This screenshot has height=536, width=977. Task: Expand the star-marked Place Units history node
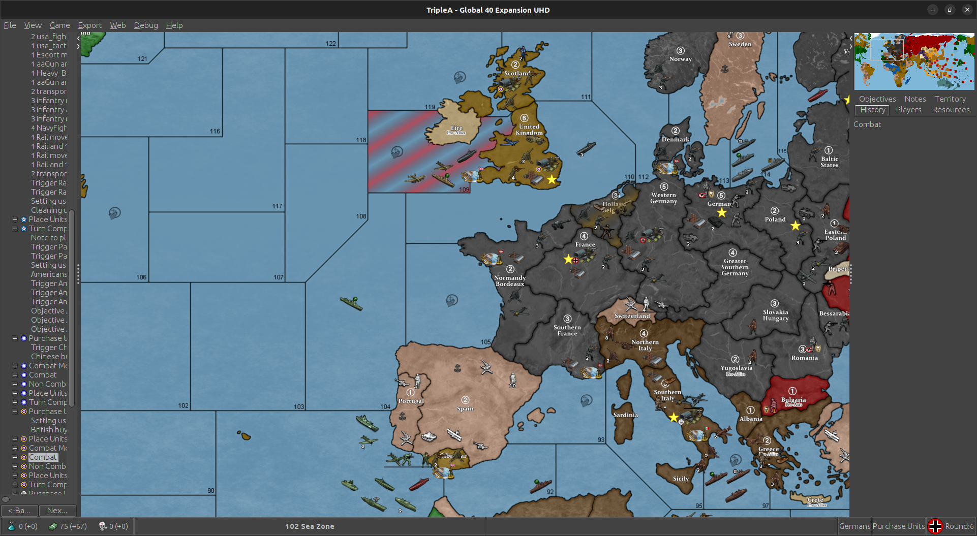tap(15, 219)
